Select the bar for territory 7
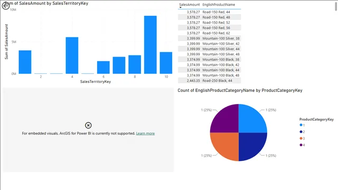This screenshot has height=190, width=338. click(x=119, y=65)
